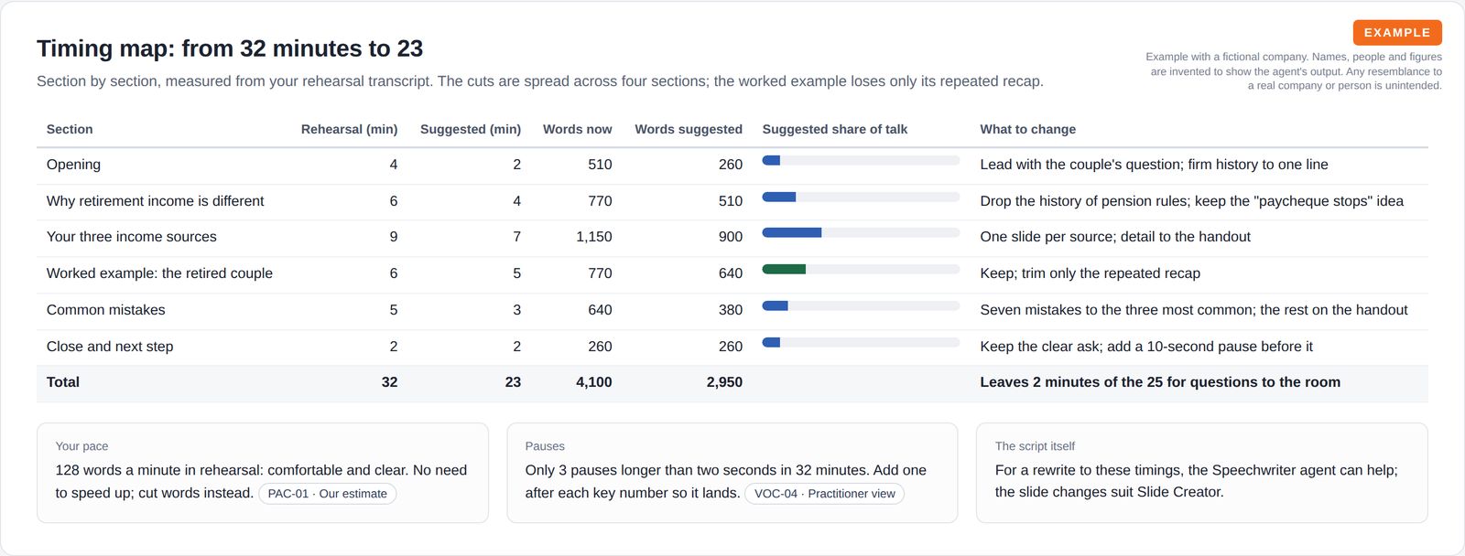Click the Close and next step section

110,347
